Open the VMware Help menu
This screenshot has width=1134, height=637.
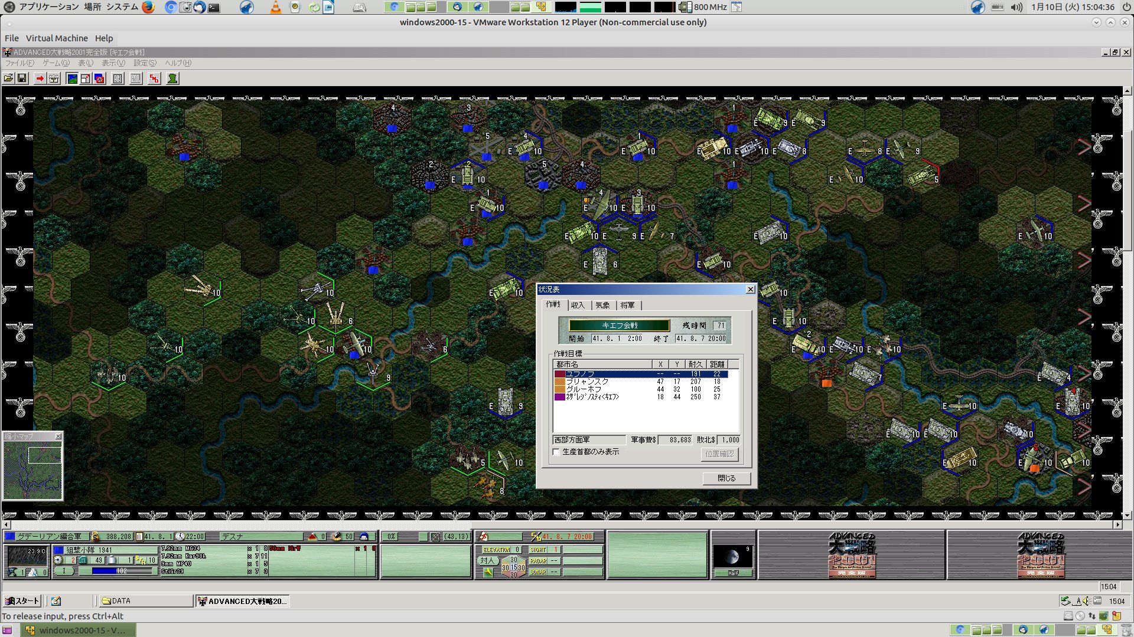[104, 38]
